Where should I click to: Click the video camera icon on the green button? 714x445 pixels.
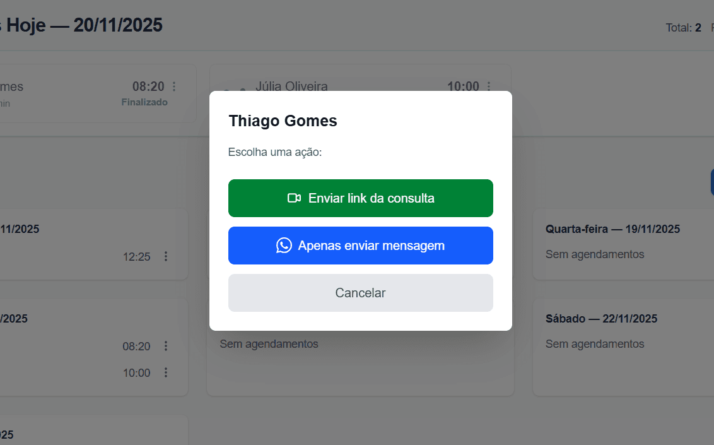[x=295, y=198]
